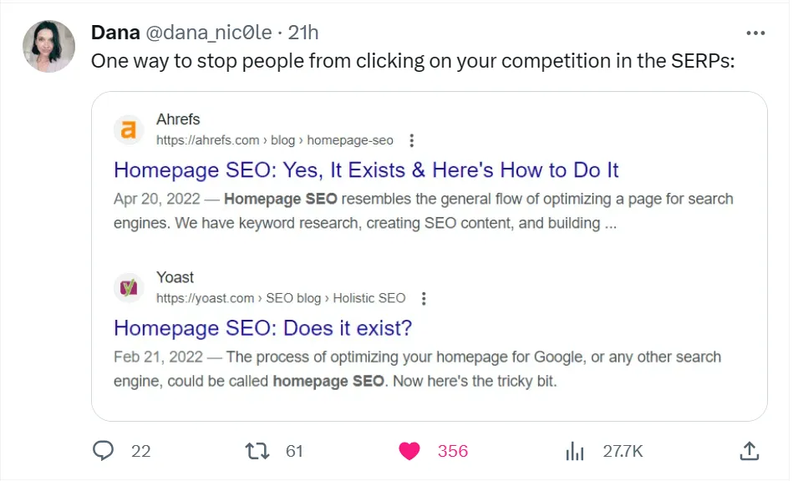This screenshot has height=481, width=793.
Task: Click the 61 retweets count
Action: point(294,451)
